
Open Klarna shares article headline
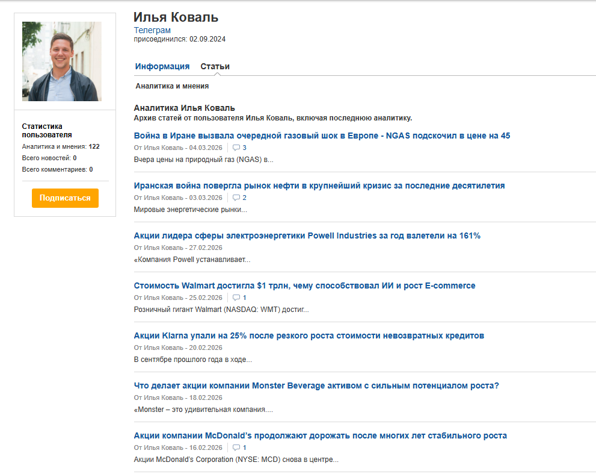click(309, 335)
